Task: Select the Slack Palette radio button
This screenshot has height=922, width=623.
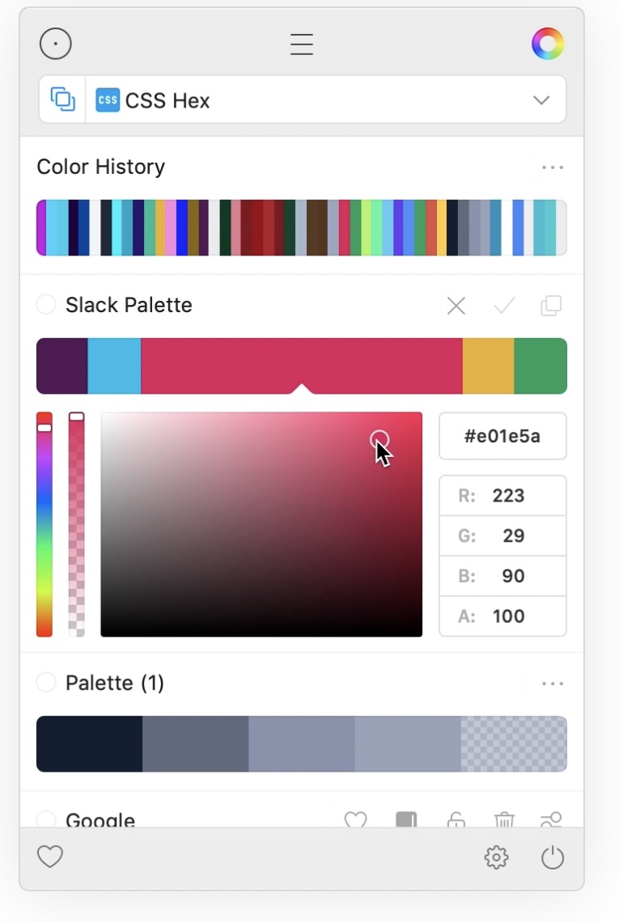Action: click(x=46, y=305)
